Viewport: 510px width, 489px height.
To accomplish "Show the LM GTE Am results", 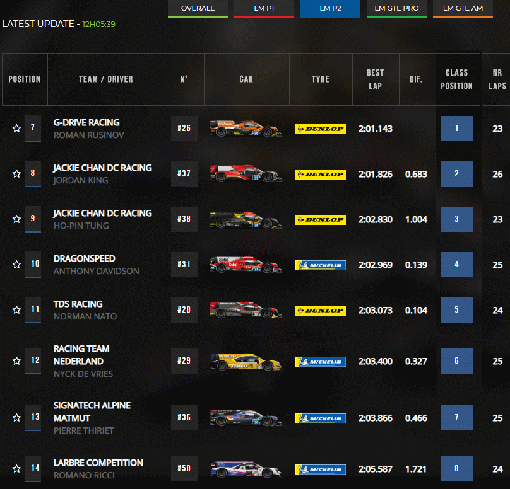I will click(x=463, y=9).
